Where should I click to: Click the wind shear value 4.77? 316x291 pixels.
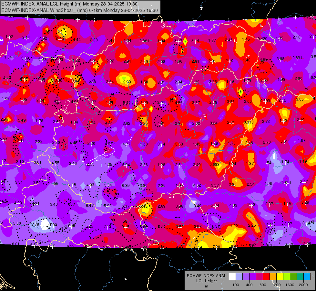tap(126, 144)
